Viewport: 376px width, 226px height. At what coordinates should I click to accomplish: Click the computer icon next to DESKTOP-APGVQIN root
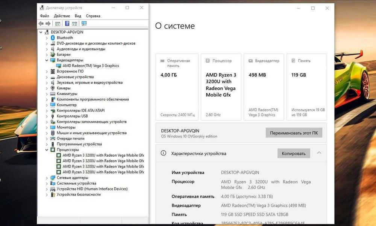tap(47, 32)
